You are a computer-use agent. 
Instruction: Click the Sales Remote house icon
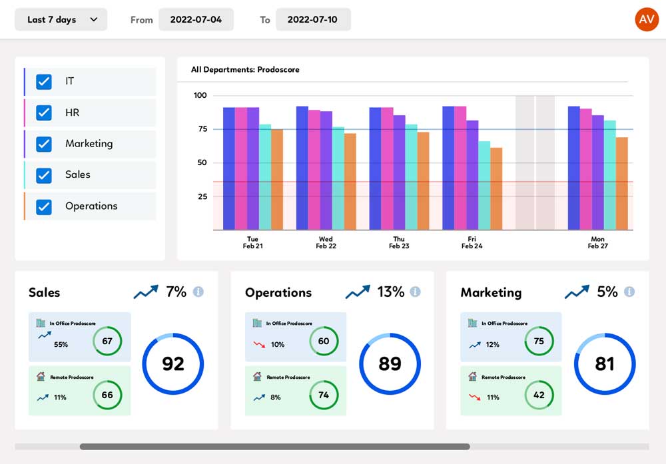pos(41,376)
